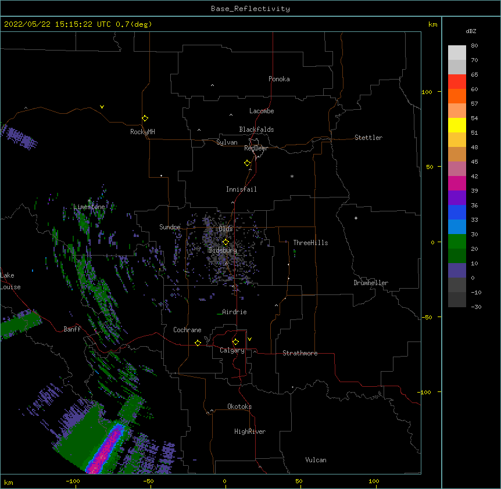Select the yellow diamond marker between Olds and Didsbury

(x=226, y=242)
